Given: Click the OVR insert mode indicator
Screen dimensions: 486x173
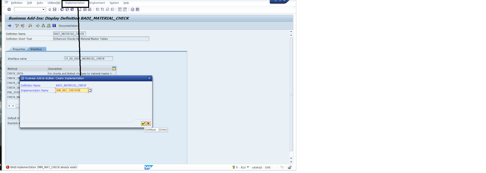Looking at the screenshot, I should [267, 167].
